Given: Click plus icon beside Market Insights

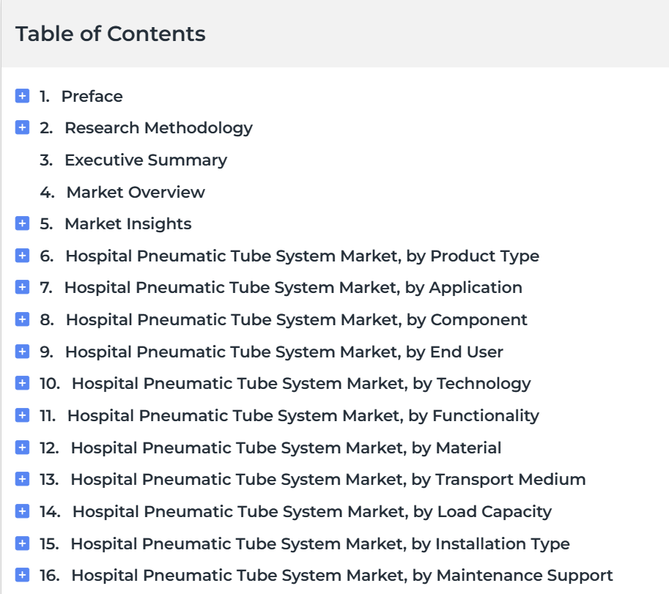Looking at the screenshot, I should pyautogui.click(x=22, y=223).
